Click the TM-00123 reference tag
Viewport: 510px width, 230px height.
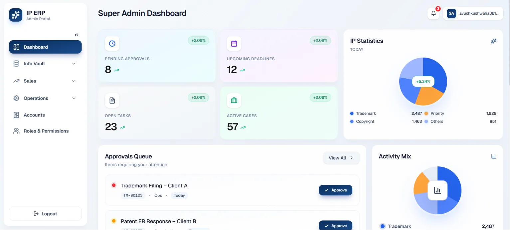pyautogui.click(x=133, y=195)
